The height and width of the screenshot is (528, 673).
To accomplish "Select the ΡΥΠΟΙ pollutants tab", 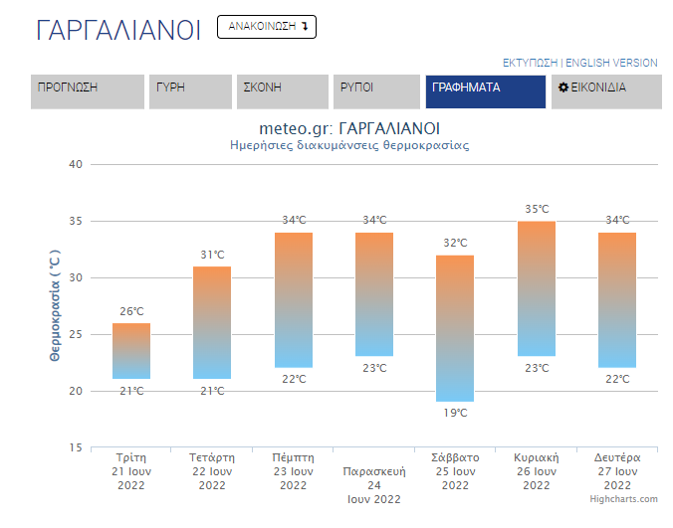I will [377, 91].
